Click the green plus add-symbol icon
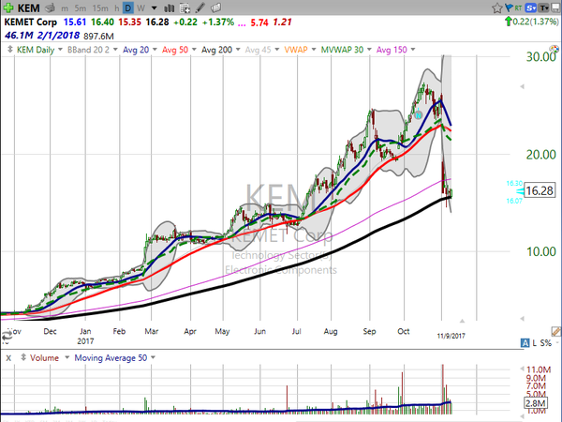 [8, 8]
